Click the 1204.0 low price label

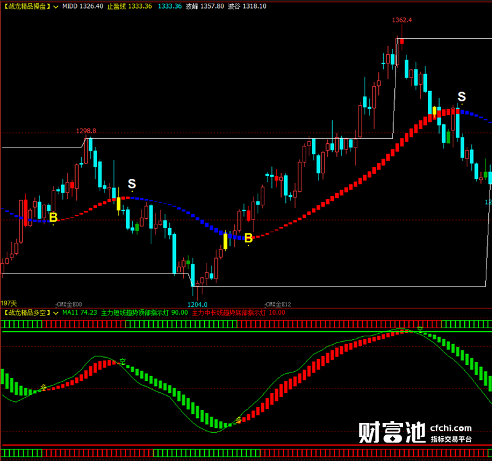click(x=197, y=304)
